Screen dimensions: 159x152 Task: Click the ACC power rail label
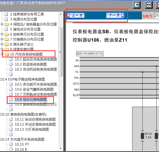tap(76, 84)
